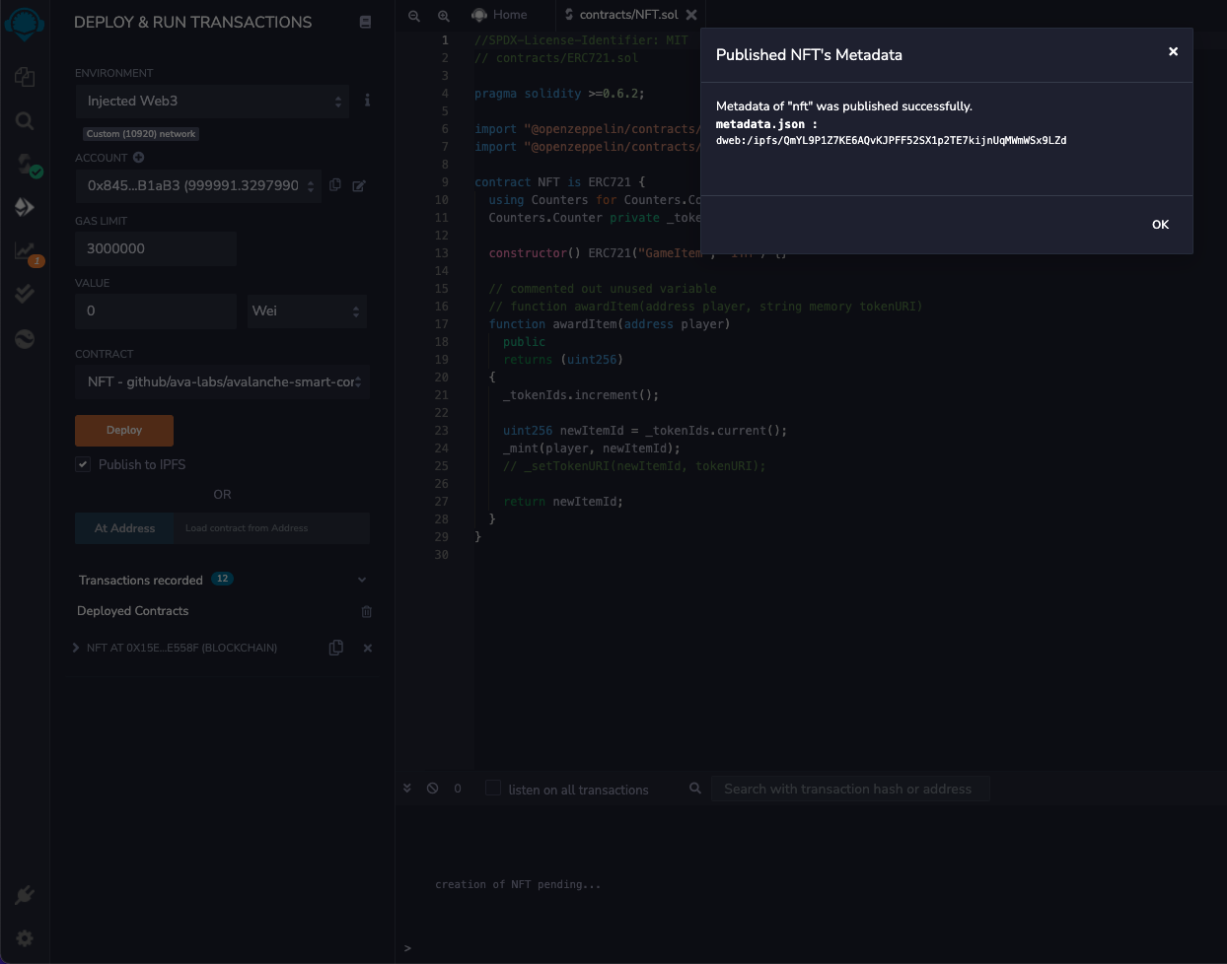Image resolution: width=1227 pixels, height=964 pixels.
Task: Open the Search in files panel
Action: (x=26, y=121)
